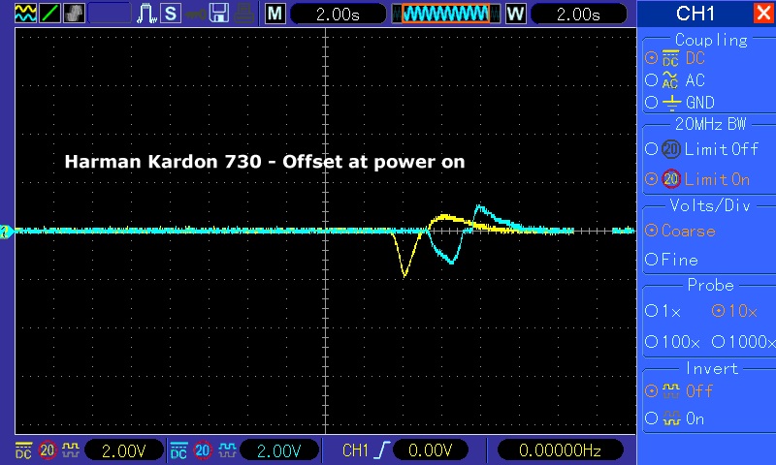Click the rising edge trigger slope icon

[382, 450]
